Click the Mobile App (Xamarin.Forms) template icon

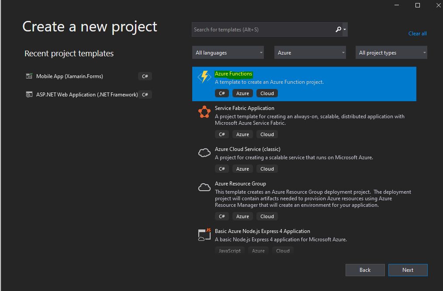tap(29, 76)
